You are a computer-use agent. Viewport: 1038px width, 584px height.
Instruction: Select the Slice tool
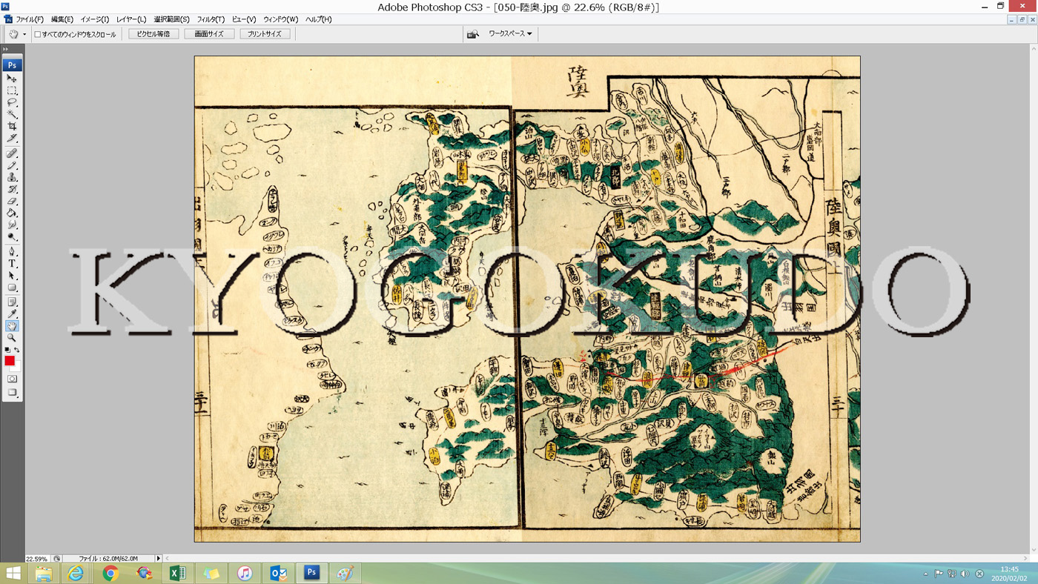click(x=12, y=138)
